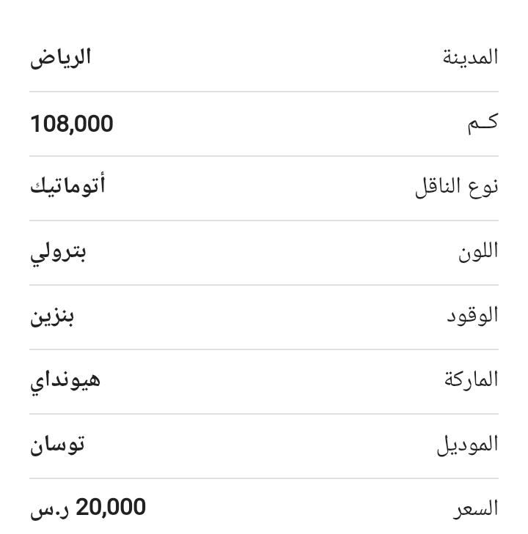Image resolution: width=528 pixels, height=534 pixels.
Task: Click the city value الرياض
Action: [x=60, y=59]
